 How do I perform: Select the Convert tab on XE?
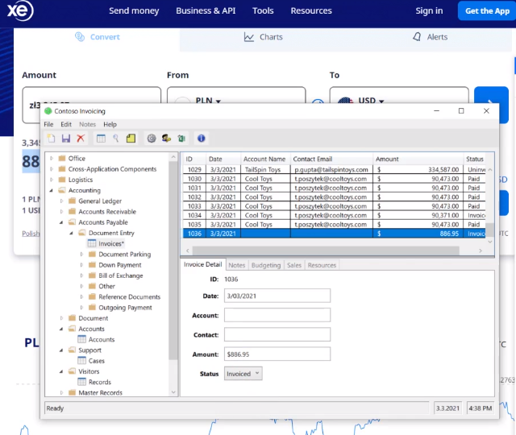point(98,37)
